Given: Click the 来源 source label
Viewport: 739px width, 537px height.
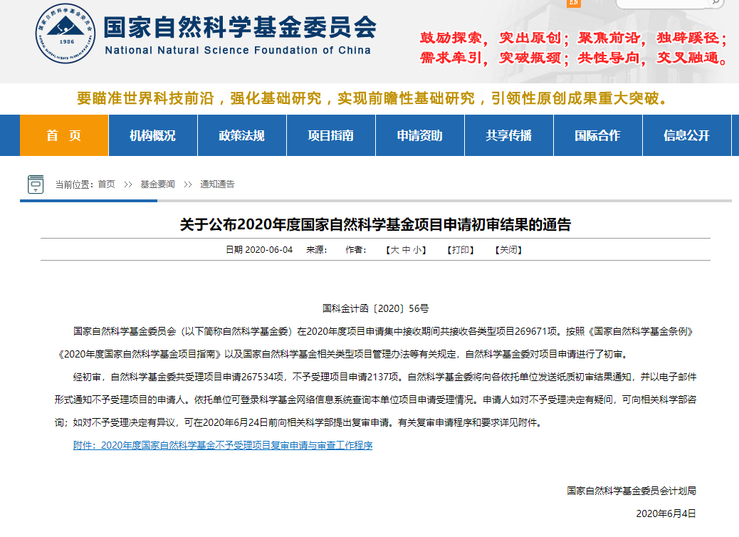Looking at the screenshot, I should (316, 250).
